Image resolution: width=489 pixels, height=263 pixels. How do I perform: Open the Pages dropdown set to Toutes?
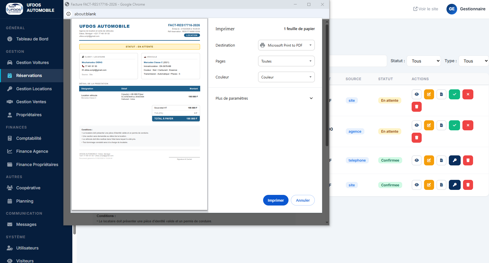[286, 61]
